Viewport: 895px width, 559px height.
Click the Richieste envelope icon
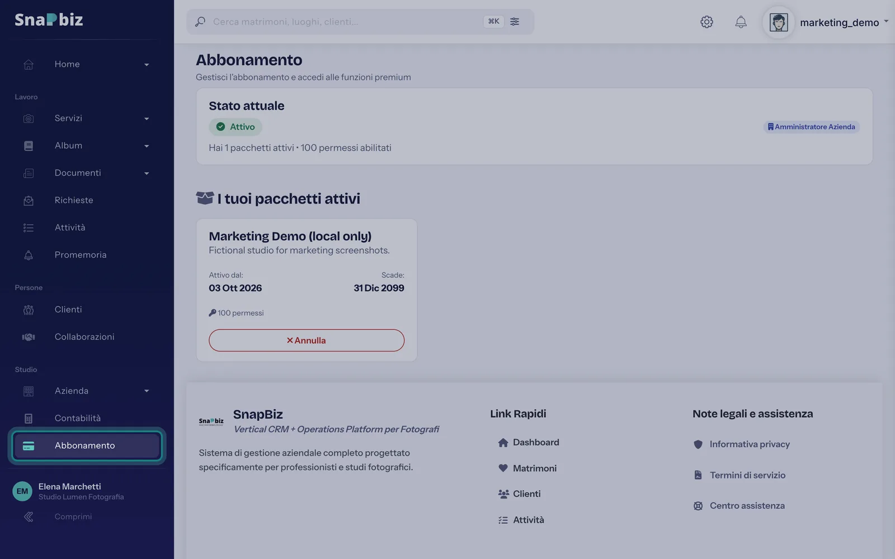point(29,200)
